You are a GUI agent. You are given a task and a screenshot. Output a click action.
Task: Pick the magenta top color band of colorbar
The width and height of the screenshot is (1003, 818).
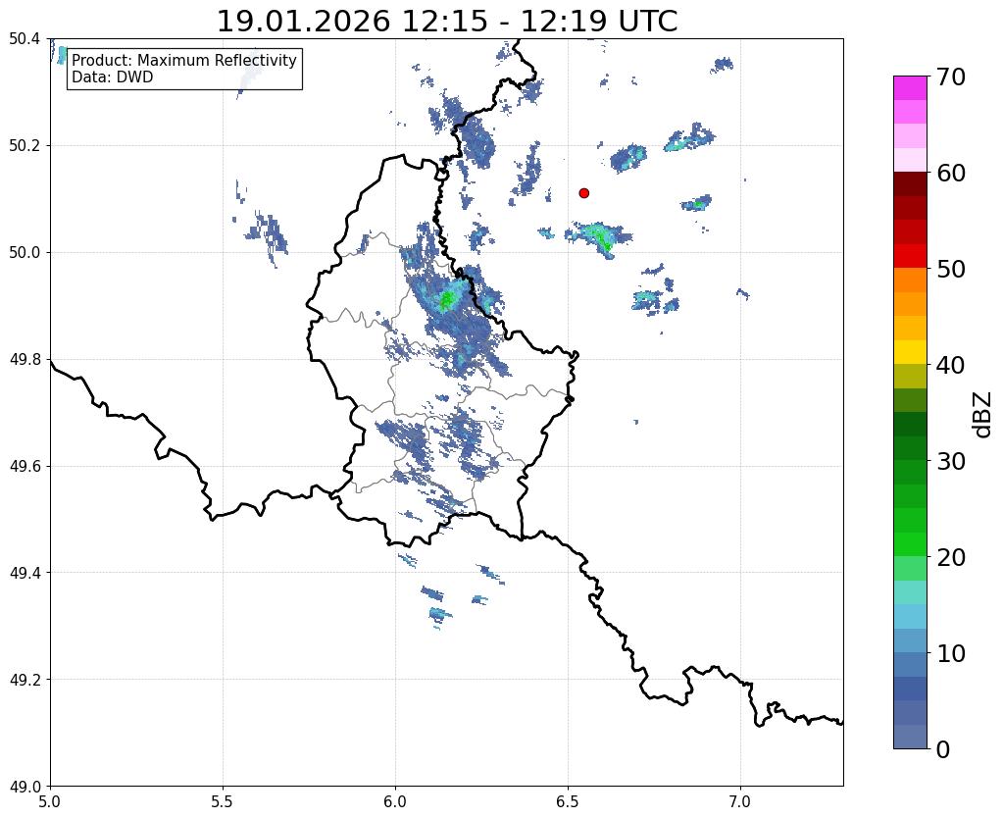click(910, 87)
